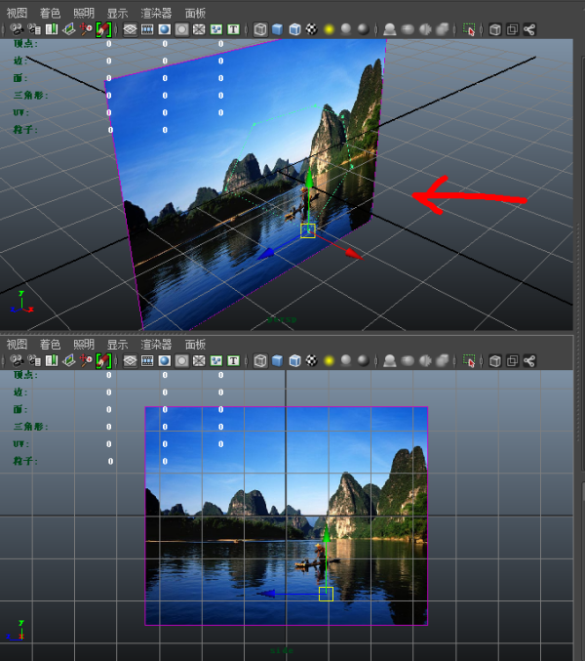Click the Safe Title 'T' icon, bottom viewport
Image resolution: width=585 pixels, height=661 pixels.
click(x=233, y=360)
